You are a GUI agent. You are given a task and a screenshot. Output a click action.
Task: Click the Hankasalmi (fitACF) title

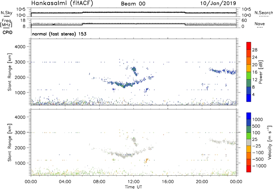tap(62, 3)
